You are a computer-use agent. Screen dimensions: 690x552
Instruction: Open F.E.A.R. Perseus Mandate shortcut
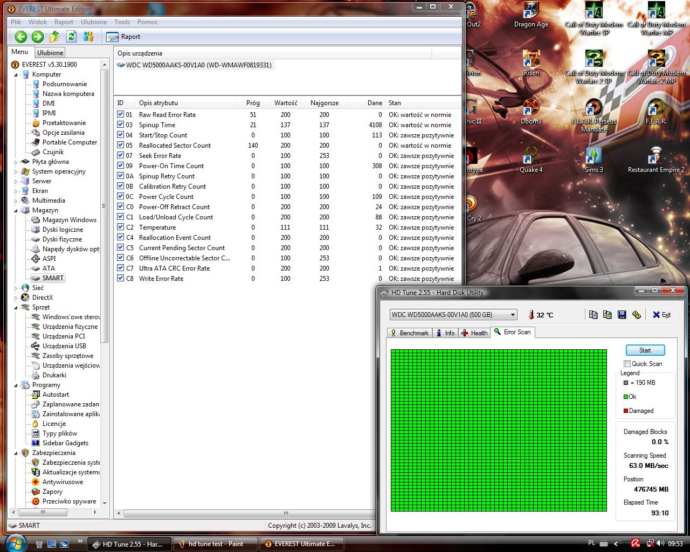click(x=594, y=115)
